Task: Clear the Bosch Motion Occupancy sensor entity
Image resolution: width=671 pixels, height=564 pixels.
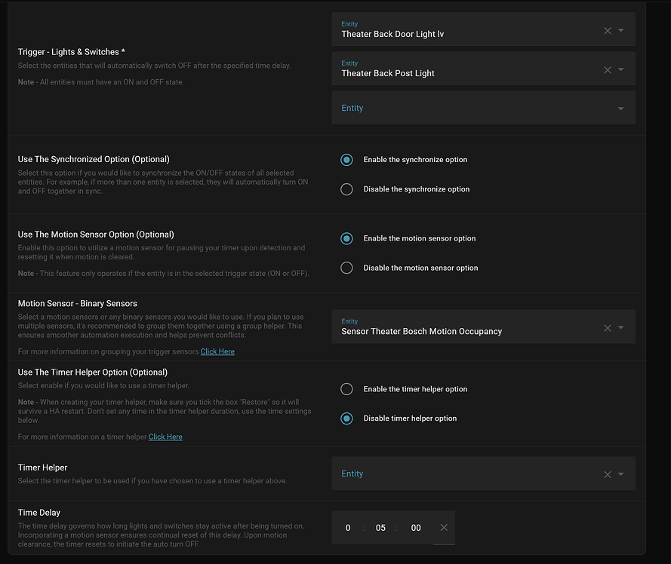Action: (608, 328)
